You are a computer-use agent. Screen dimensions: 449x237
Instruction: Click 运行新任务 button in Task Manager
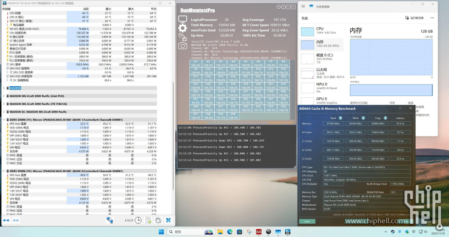[x=414, y=18]
